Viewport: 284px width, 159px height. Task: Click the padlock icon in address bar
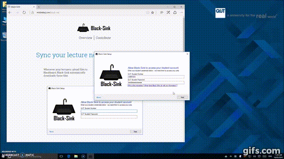point(32,13)
